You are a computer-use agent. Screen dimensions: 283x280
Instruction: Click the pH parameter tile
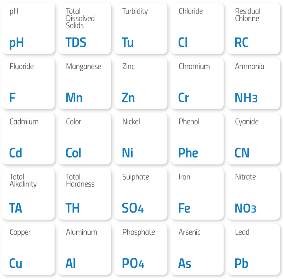click(x=29, y=29)
